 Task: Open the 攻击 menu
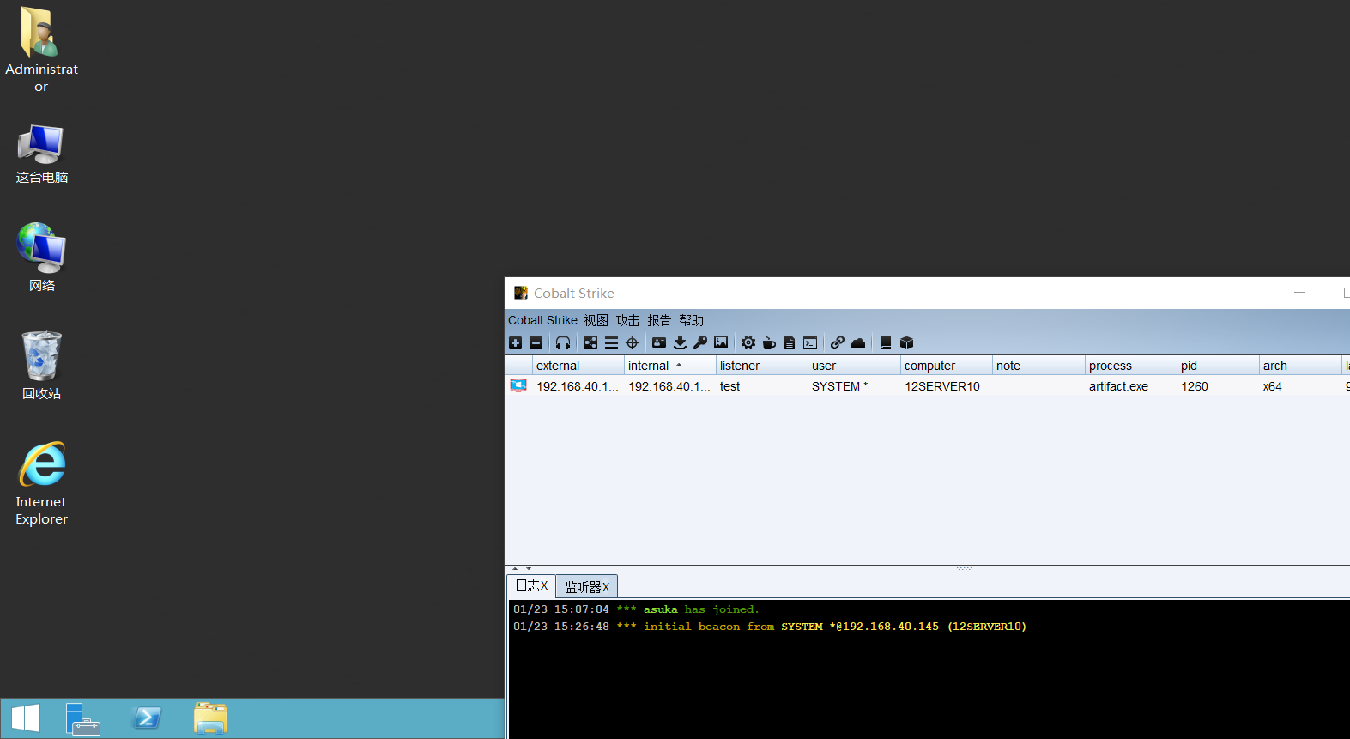click(627, 320)
